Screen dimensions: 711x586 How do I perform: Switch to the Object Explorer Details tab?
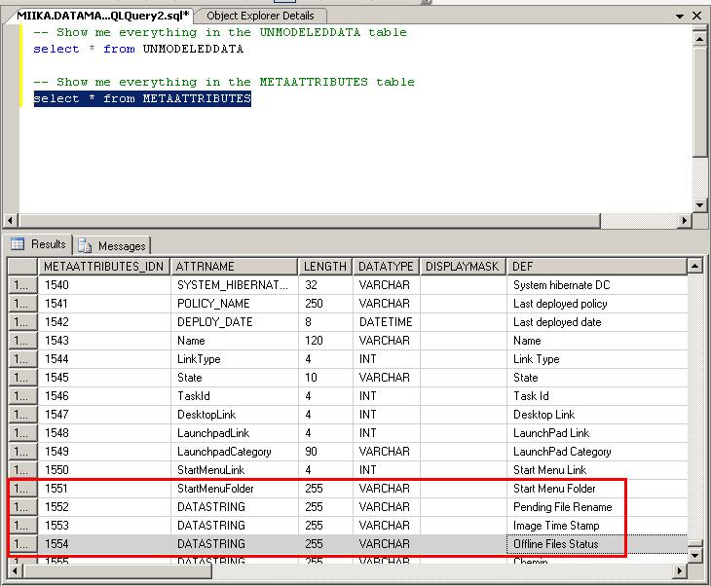260,16
